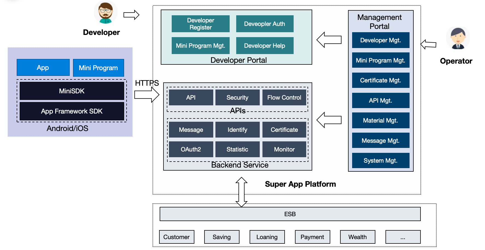Click the API box in APIs group

tap(191, 97)
